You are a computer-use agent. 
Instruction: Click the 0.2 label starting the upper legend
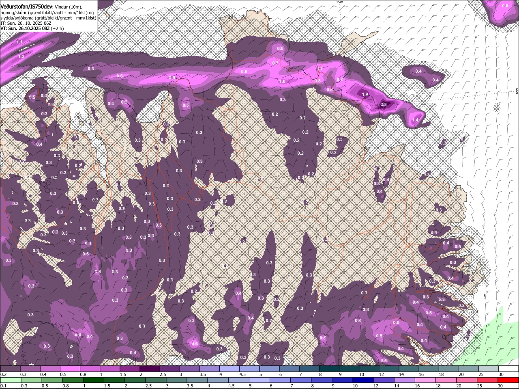[x=3, y=374]
